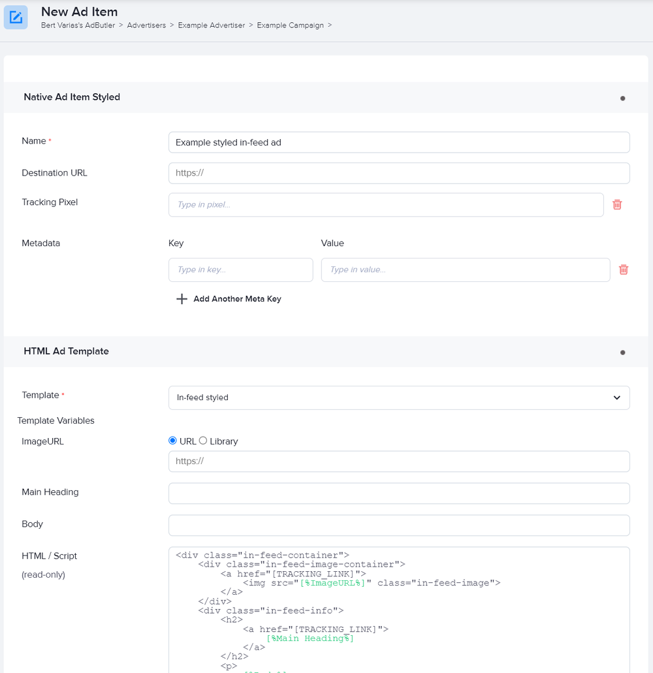Delete the Metadata key row with trash icon
Image resolution: width=653 pixels, height=673 pixels.
tap(624, 270)
